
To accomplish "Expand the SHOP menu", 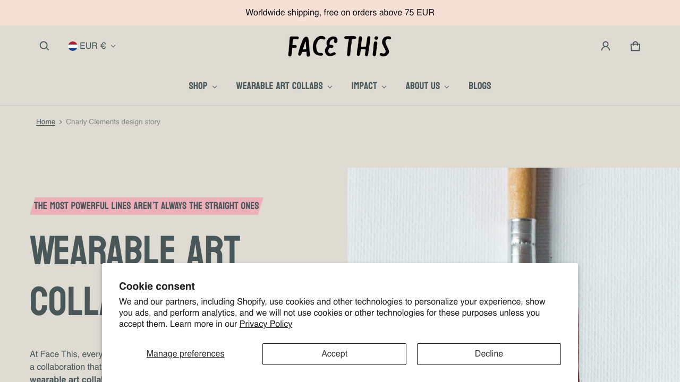I will 202,86.
